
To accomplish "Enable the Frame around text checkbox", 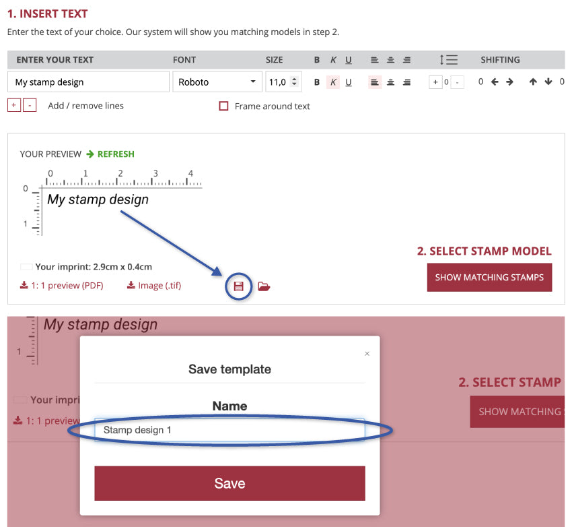I will click(x=224, y=106).
